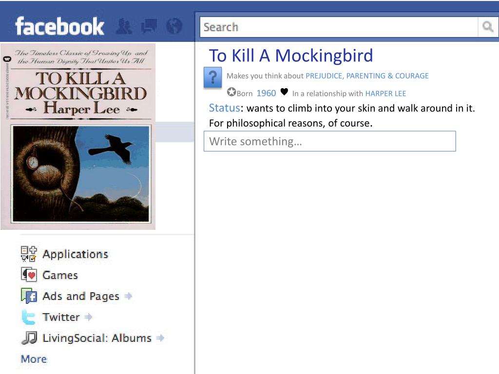Click the Applications sidebar icon

coord(29,254)
